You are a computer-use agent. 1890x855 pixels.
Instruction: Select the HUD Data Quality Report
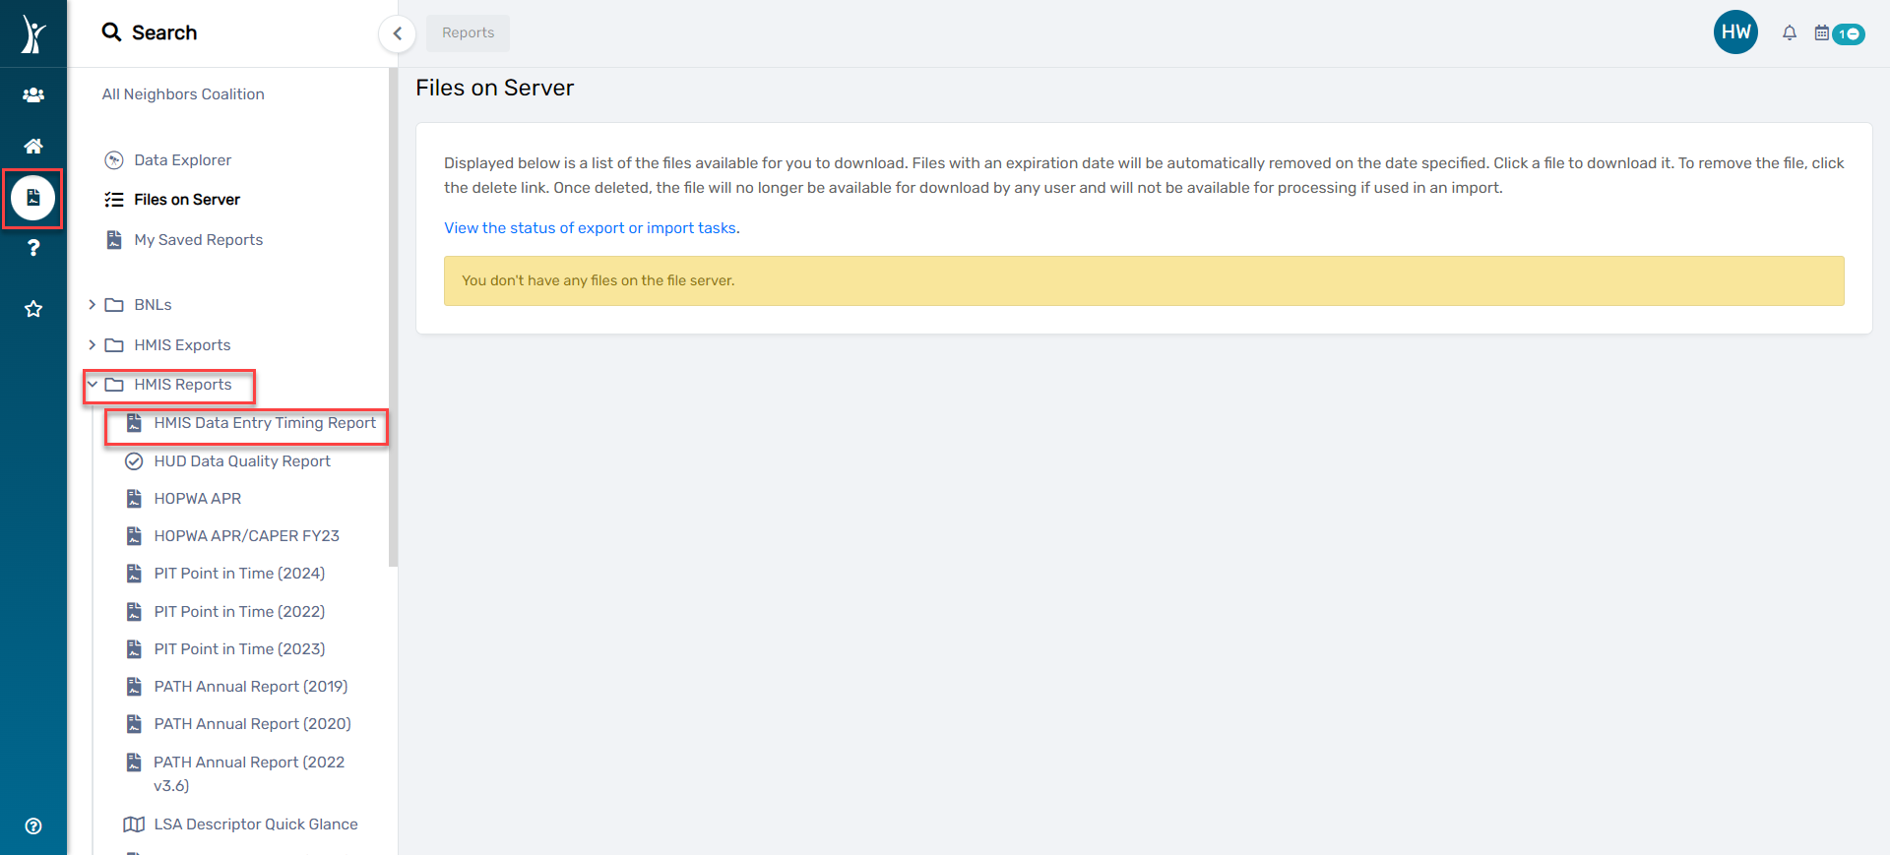(x=241, y=461)
